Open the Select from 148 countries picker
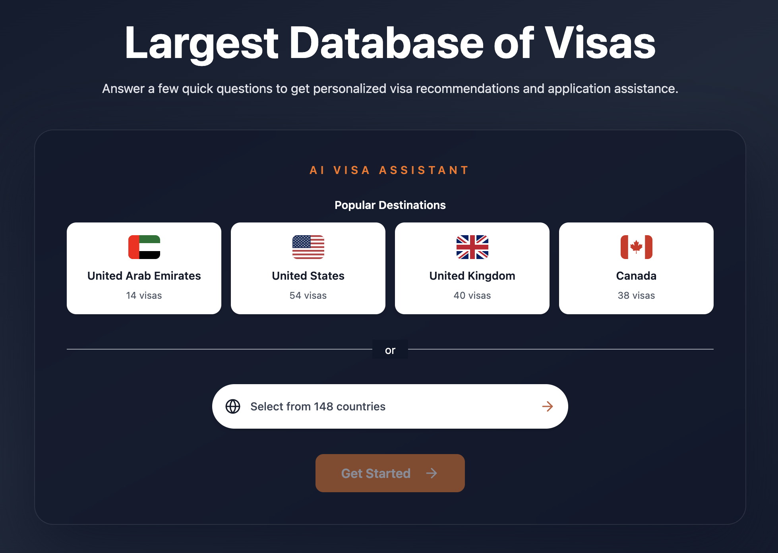This screenshot has height=553, width=778. 390,406
